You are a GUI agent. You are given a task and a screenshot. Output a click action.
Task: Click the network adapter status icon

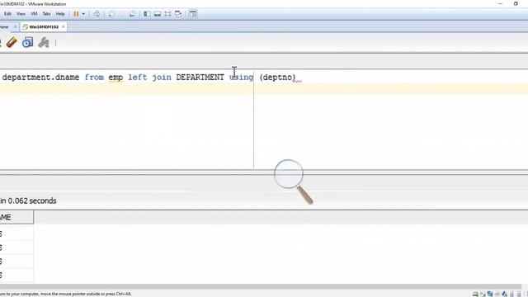[x=490, y=294]
